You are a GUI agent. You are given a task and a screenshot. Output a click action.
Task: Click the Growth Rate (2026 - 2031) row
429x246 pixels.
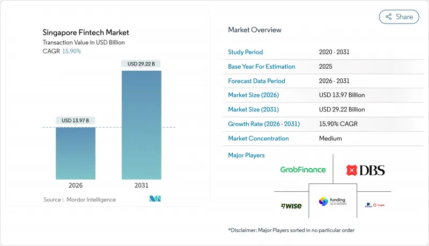tap(296, 124)
